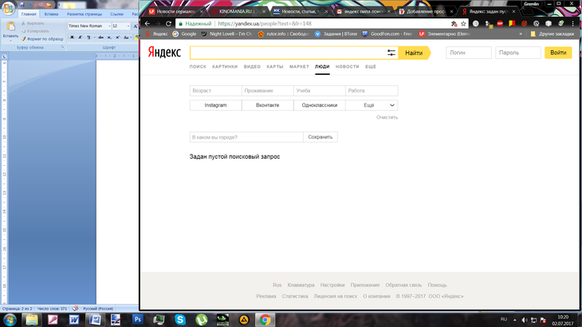Click Save in Word's quick access toolbar
The height and width of the screenshot is (327, 582).
(22, 5)
